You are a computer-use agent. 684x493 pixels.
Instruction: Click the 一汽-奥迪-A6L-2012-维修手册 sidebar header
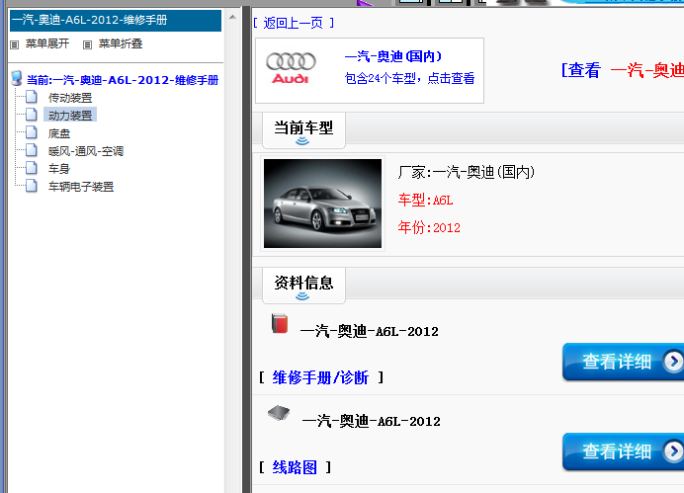(x=116, y=20)
